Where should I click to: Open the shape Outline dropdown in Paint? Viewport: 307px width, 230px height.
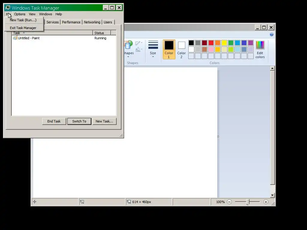139,43
